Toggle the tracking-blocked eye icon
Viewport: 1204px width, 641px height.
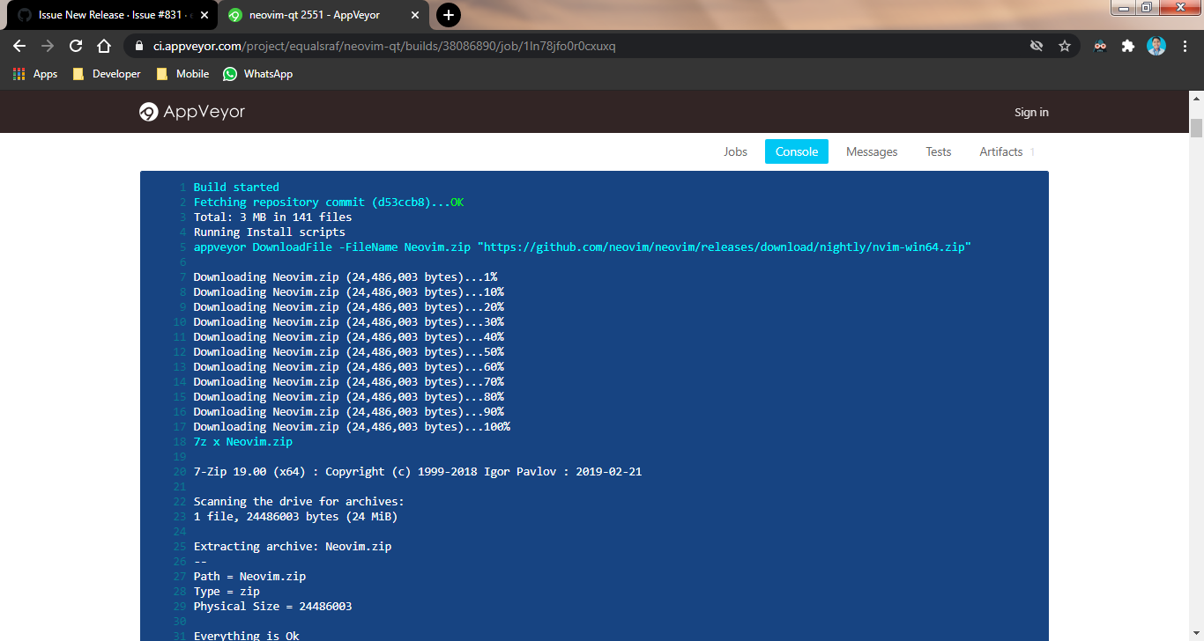click(1037, 46)
